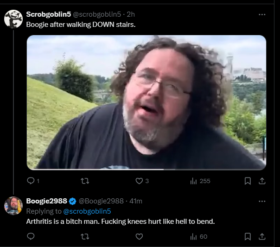This screenshot has width=280, height=247.
Task: Open Scrobgoblin5's profile name
Action: (x=49, y=14)
